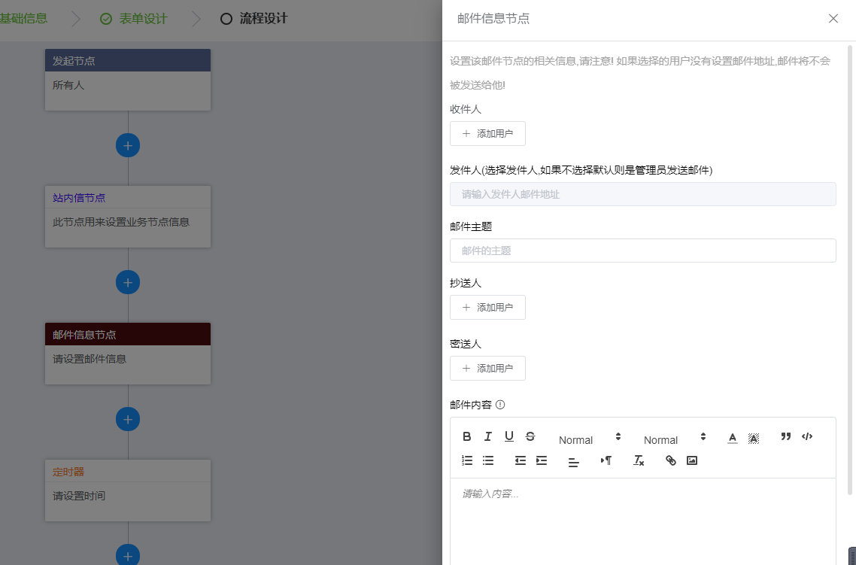This screenshot has height=565, width=856.
Task: Clear text formatting
Action: click(638, 460)
